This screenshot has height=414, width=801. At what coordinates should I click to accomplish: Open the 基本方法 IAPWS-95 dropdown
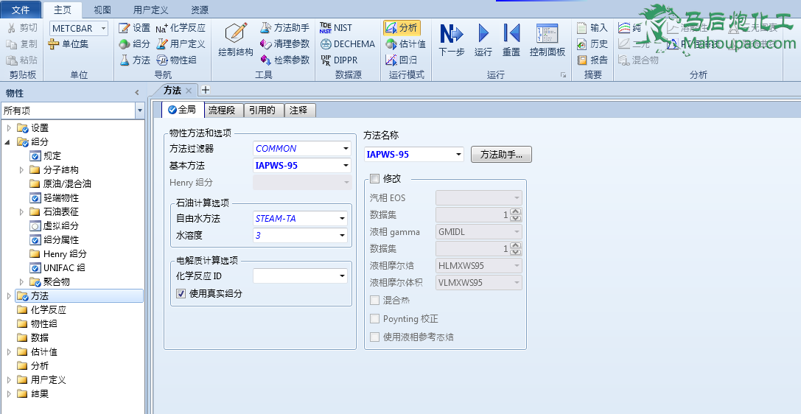click(x=346, y=166)
